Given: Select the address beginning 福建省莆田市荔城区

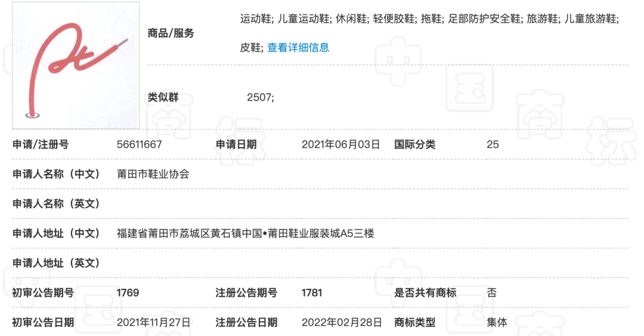Looking at the screenshot, I should tap(246, 234).
